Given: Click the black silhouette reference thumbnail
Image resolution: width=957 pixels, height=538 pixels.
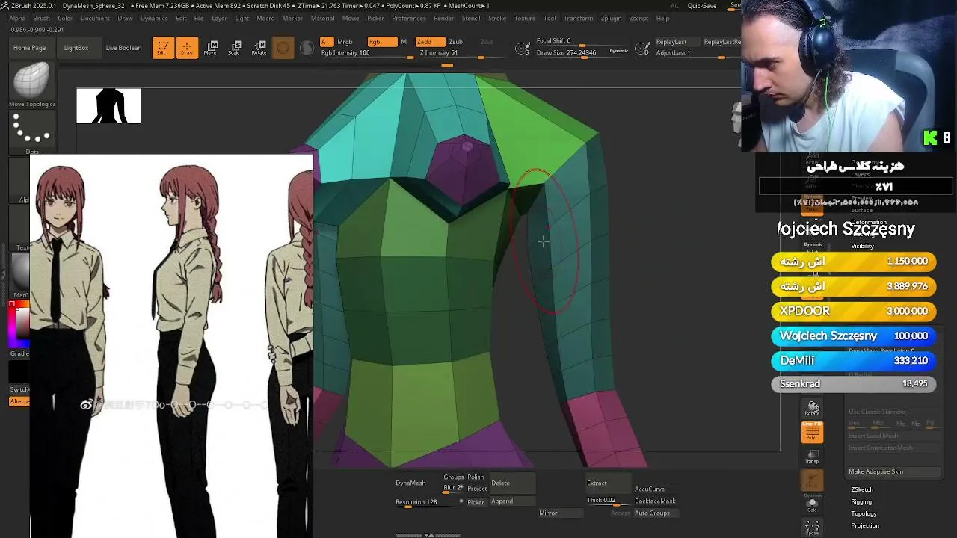Looking at the screenshot, I should [x=108, y=106].
